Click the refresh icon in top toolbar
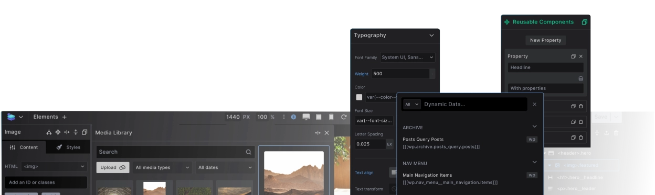The width and height of the screenshot is (655, 195). point(344,117)
